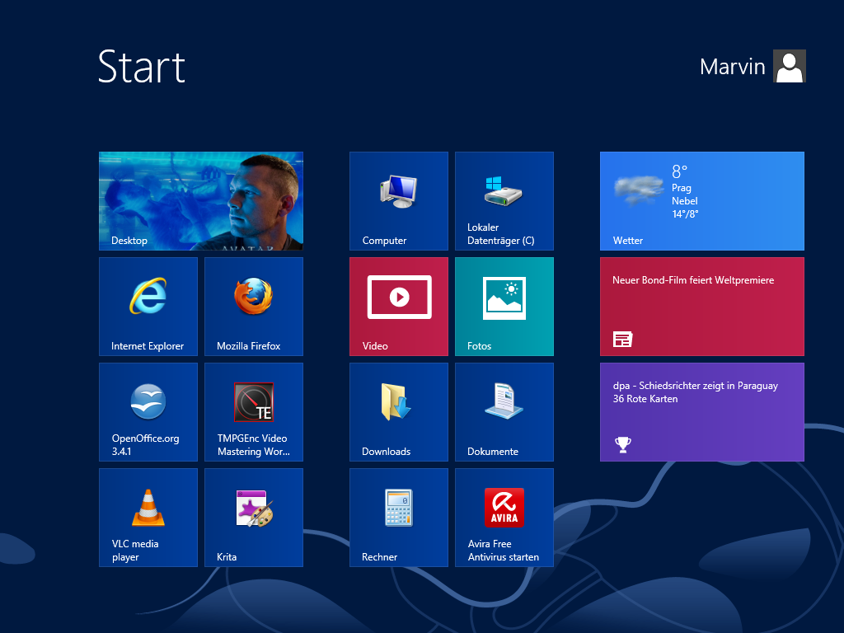Open the Dokumente folder tile
This screenshot has height=633, width=844.
click(x=504, y=412)
